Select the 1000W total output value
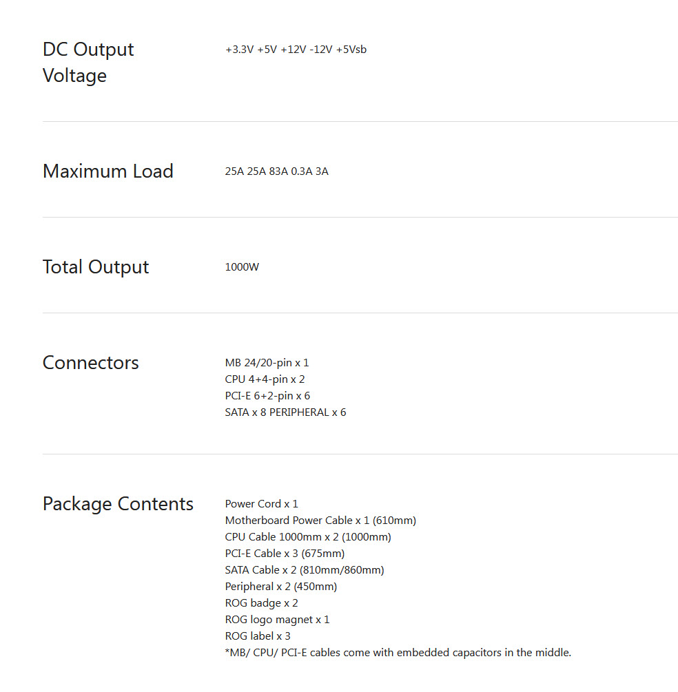 pyautogui.click(x=242, y=267)
